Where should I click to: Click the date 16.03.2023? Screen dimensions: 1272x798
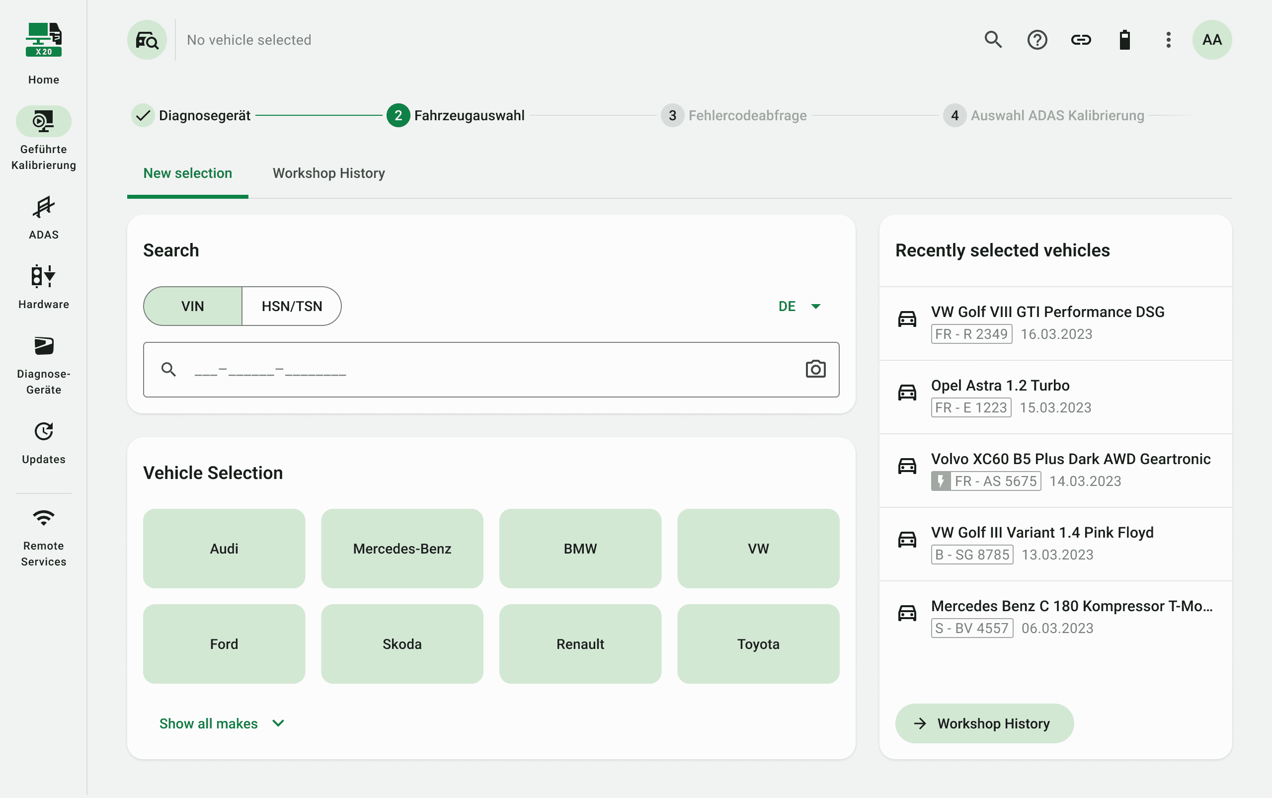tap(1056, 334)
